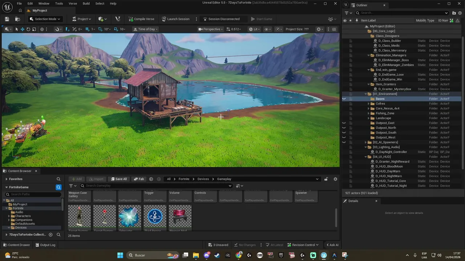Open viewport settings gear dropdown
This screenshot has width=465, height=261.
[320, 29]
